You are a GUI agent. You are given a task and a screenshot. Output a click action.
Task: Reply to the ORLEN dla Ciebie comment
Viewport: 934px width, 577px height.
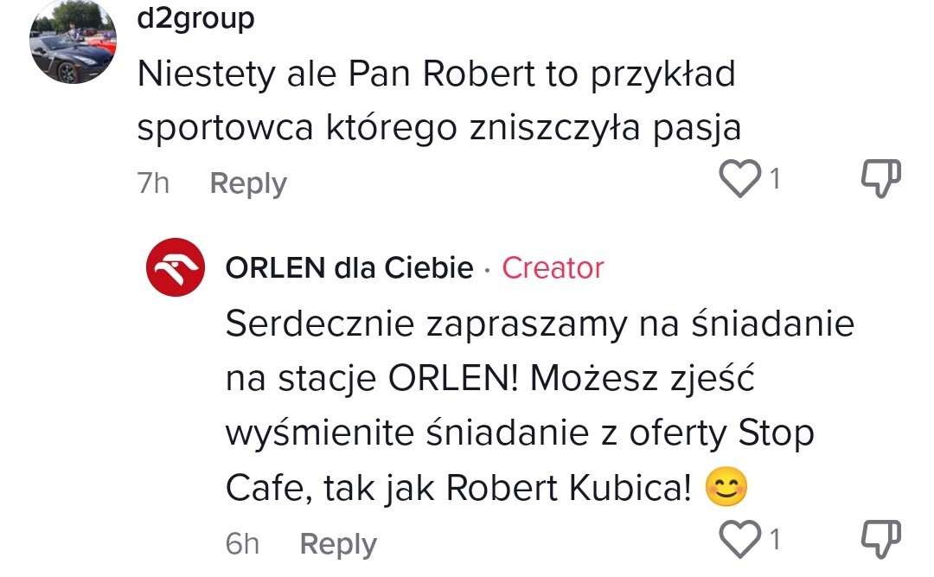[338, 544]
